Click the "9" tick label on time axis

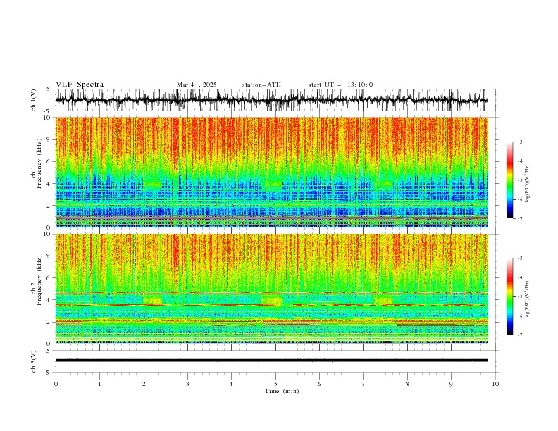[x=451, y=384]
